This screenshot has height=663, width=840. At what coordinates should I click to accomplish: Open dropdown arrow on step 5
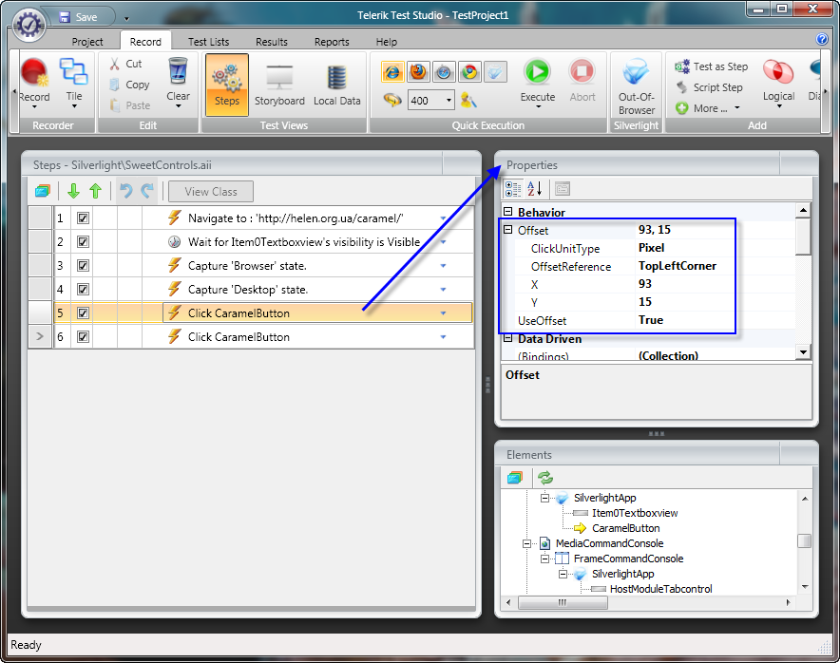tap(443, 313)
